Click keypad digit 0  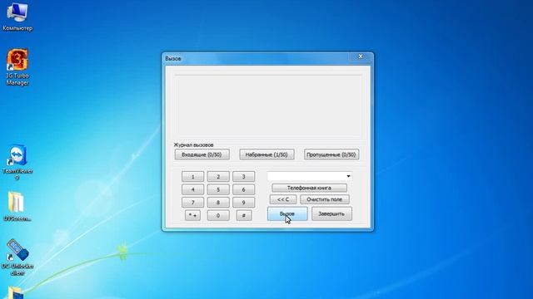[x=218, y=215]
